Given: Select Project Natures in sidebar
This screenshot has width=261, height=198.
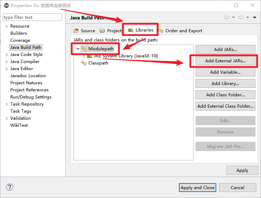Looking at the screenshot, I should 26,83.
